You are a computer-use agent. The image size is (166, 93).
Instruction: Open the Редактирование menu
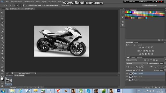point(17,2)
